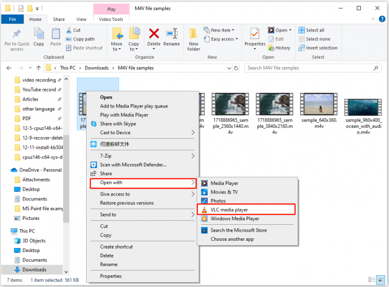The height and width of the screenshot is (287, 389).
Task: Click the Refresh button beside address bar
Action: (x=236, y=68)
